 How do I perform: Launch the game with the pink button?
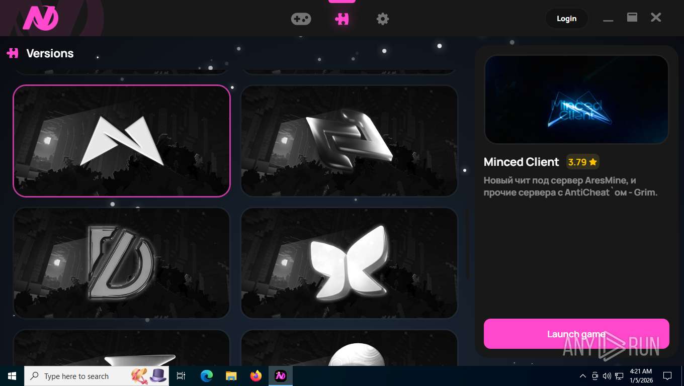pyautogui.click(x=576, y=334)
